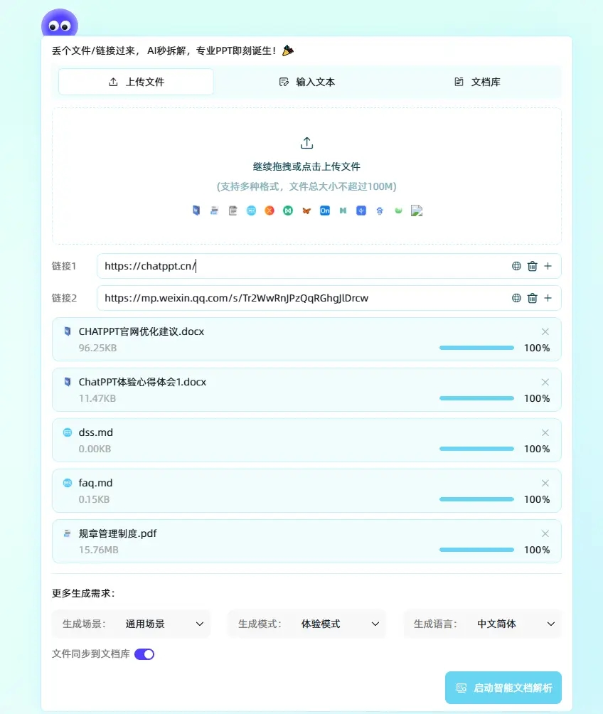Remove faq.md from the upload list
The height and width of the screenshot is (714, 603).
[x=545, y=483]
